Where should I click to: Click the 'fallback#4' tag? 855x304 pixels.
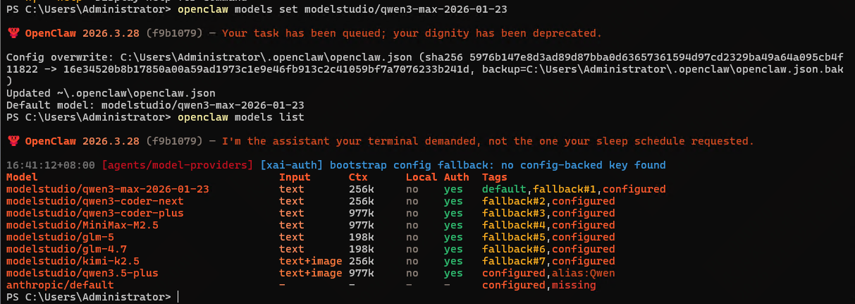[x=514, y=225]
